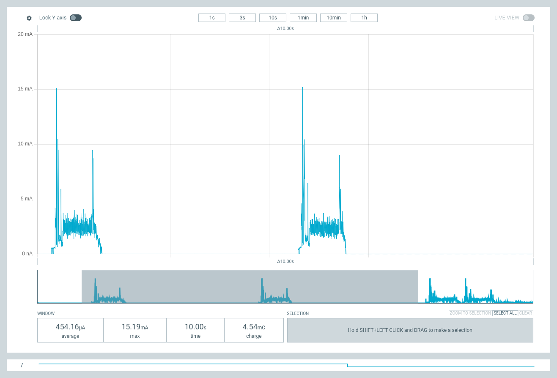Open chart settings via gear icon
Screen dimensions: 557x378
click(x=29, y=18)
